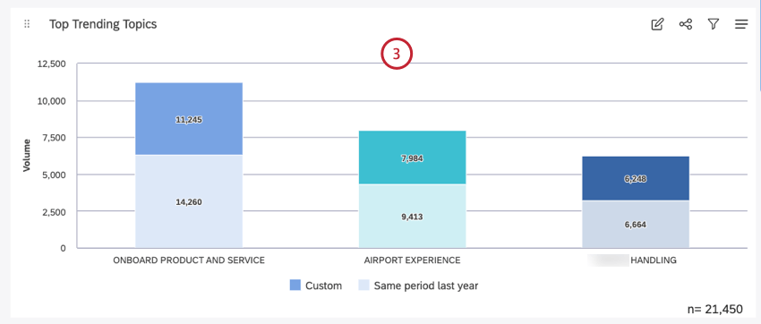Click light blue last year swatch
761x324 pixels.
point(363,286)
